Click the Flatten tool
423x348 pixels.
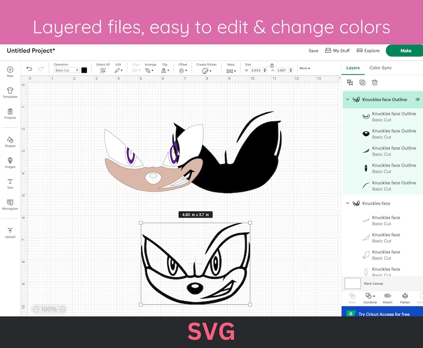405,298
